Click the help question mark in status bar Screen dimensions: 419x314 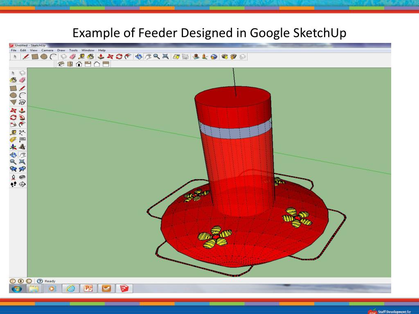[40, 281]
